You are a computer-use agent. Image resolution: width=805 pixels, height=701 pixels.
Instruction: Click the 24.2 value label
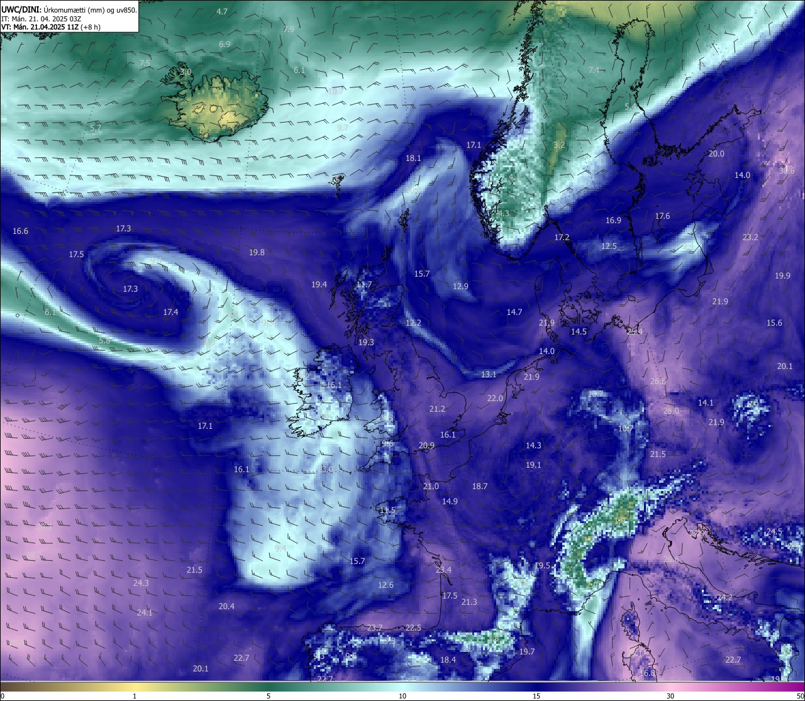(724, 598)
